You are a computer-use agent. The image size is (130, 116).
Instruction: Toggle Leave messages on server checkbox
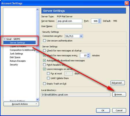tap(44, 69)
